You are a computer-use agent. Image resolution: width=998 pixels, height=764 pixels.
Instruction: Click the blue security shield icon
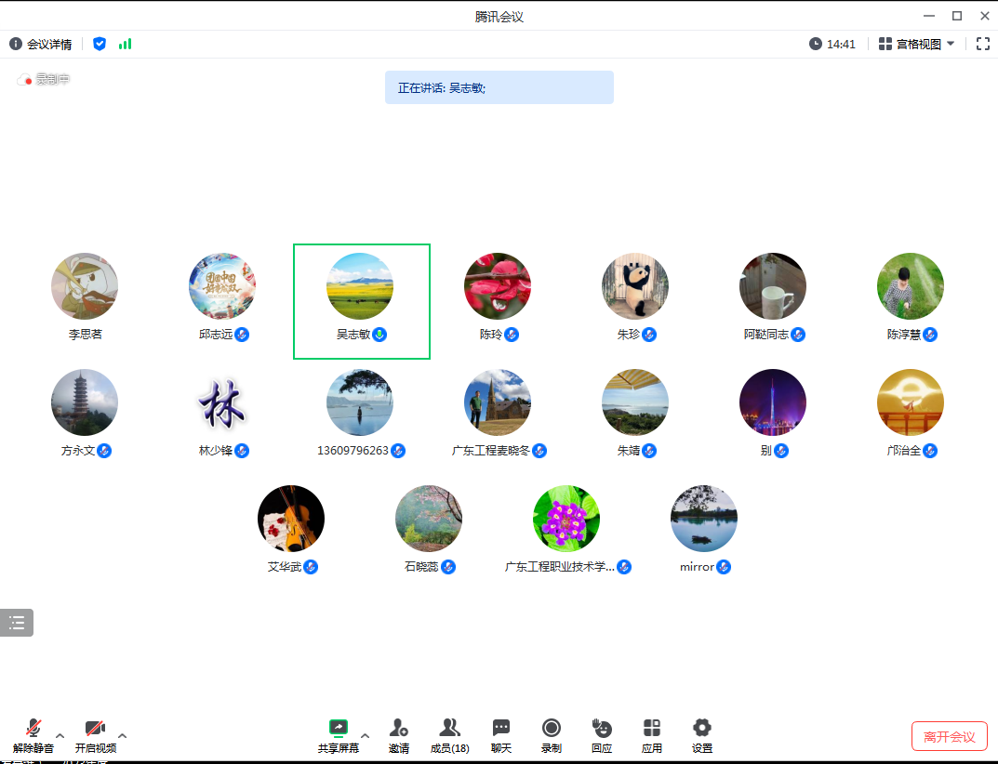[100, 44]
